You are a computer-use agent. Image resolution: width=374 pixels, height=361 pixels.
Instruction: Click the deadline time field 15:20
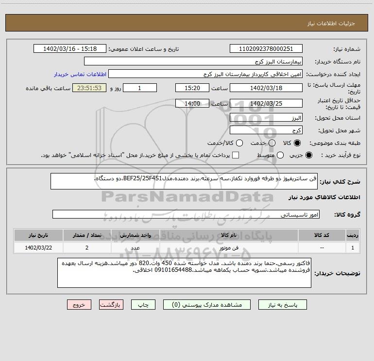[192, 88]
